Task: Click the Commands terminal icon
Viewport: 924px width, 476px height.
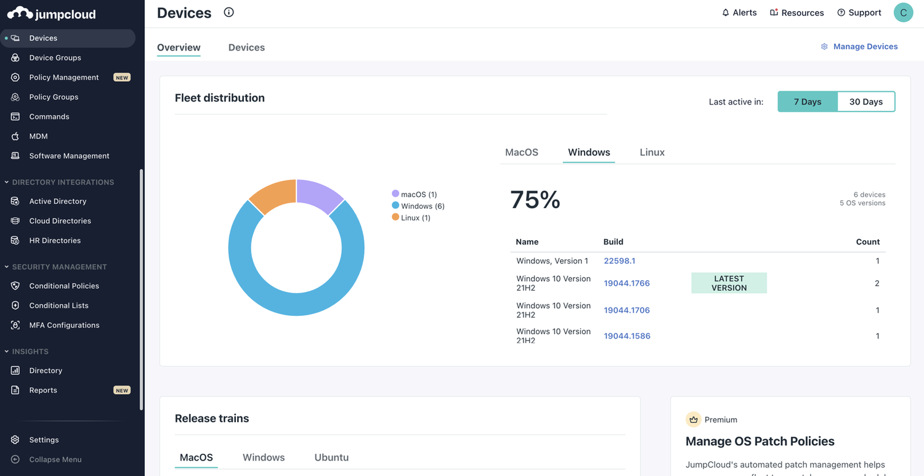Action: coord(15,117)
